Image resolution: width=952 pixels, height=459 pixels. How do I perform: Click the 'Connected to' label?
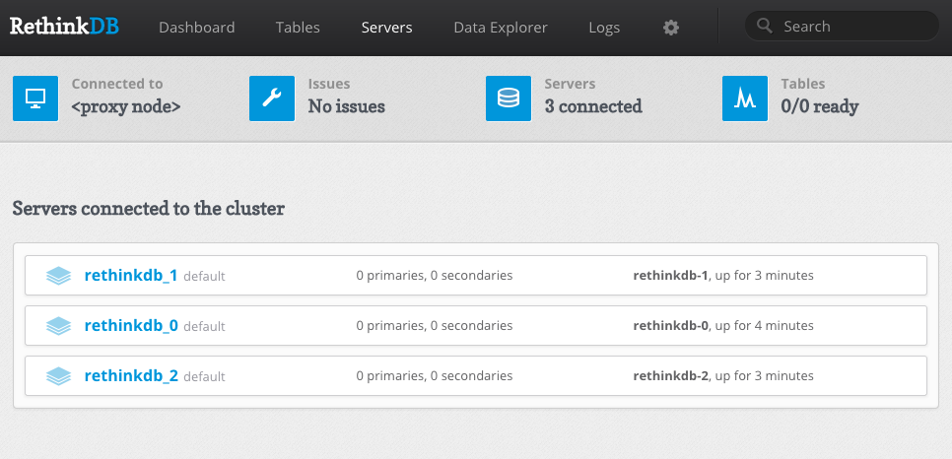pyautogui.click(x=117, y=84)
